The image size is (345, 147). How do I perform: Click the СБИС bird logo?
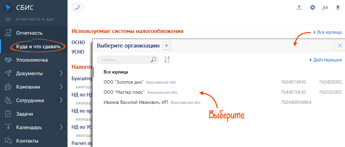pyautogui.click(x=8, y=7)
